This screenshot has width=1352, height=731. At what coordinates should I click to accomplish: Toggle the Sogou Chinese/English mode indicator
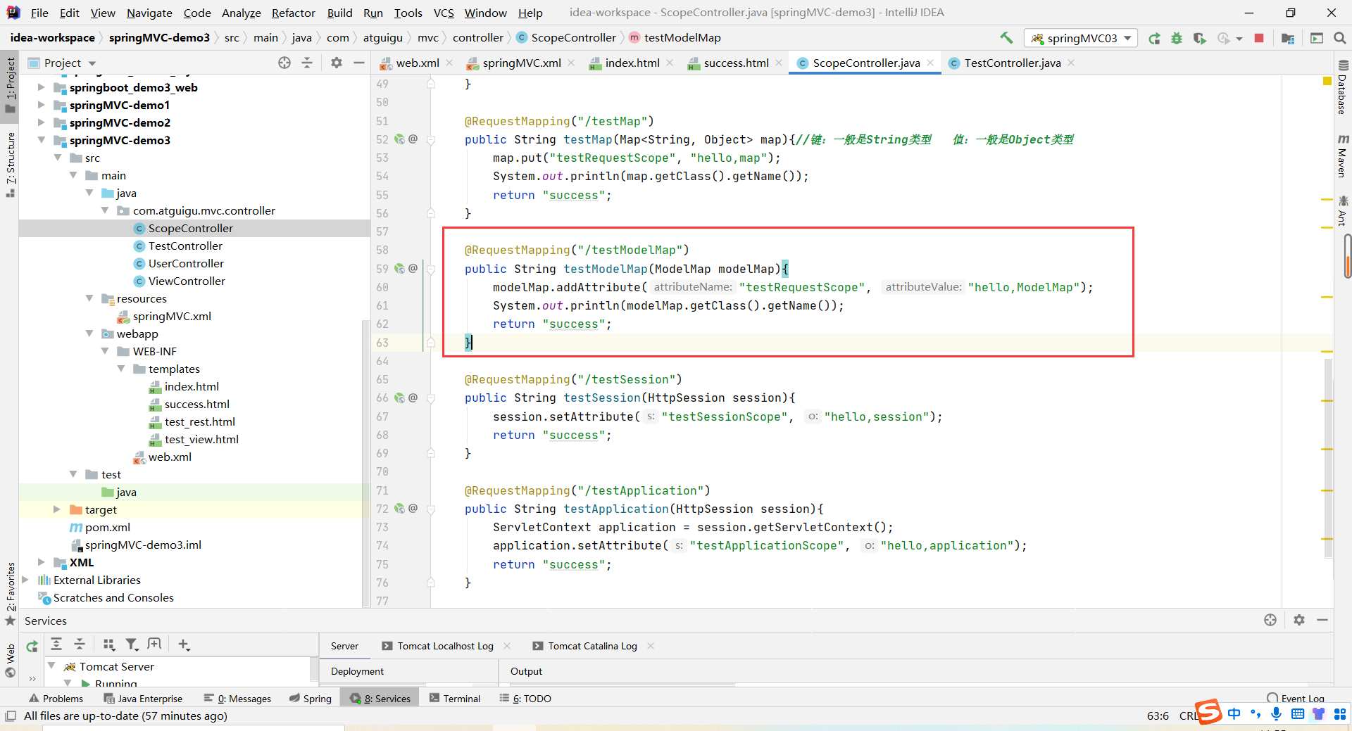[x=1234, y=714]
